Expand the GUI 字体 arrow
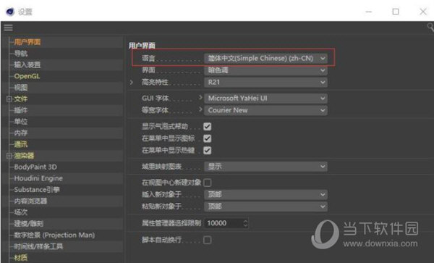The height and width of the screenshot is (263, 434). point(200,98)
